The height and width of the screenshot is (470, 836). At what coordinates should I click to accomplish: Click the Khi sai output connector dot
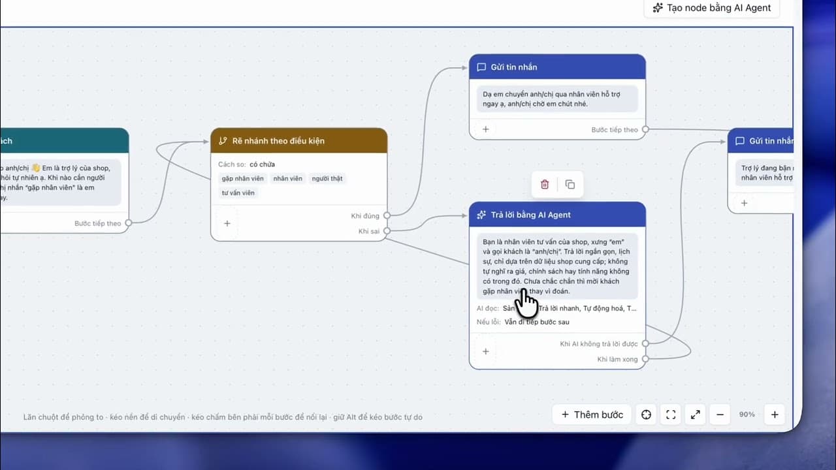tap(387, 230)
